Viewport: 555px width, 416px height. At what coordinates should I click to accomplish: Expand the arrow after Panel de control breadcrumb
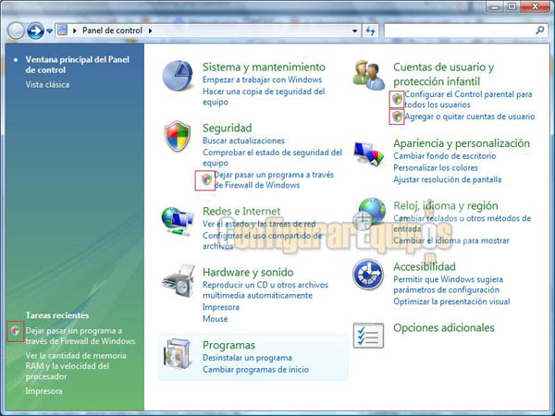[x=151, y=31]
